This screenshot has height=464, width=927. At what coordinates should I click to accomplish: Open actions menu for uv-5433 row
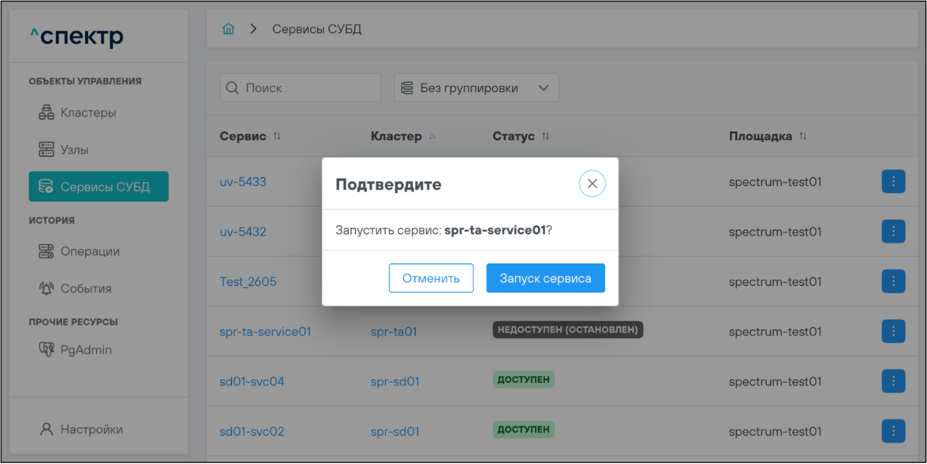(893, 182)
